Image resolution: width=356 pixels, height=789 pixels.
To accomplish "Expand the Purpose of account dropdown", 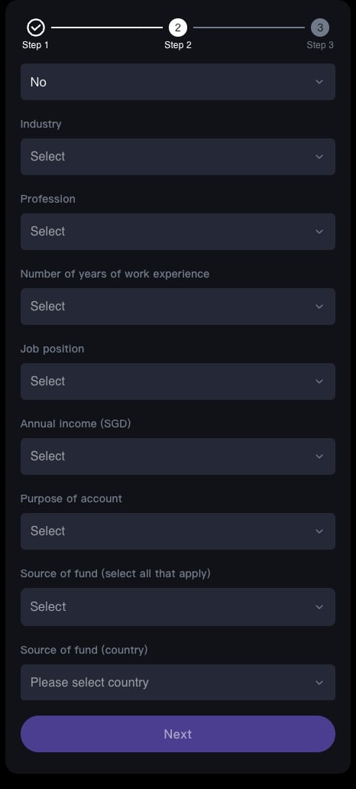I will 178,531.
